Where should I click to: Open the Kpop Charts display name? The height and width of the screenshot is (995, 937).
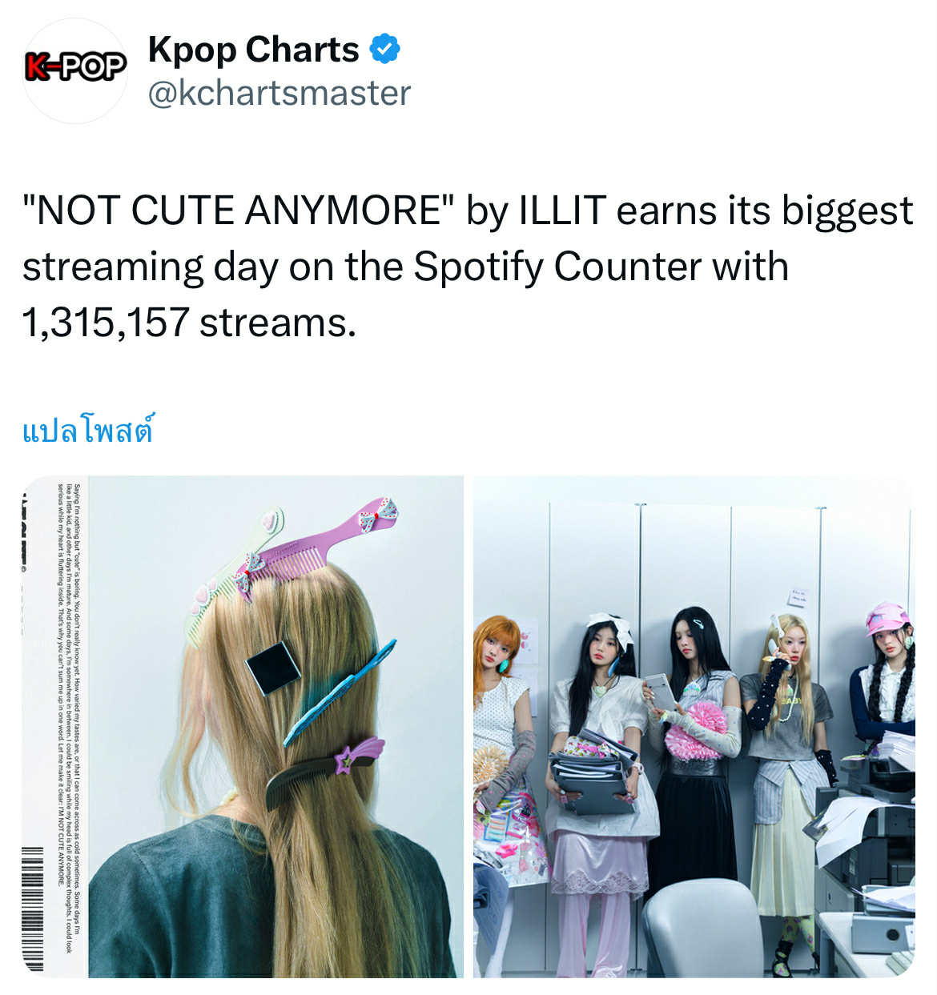click(253, 50)
